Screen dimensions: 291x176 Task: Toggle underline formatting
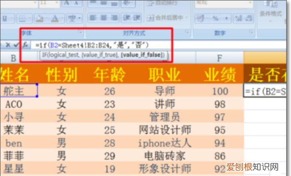5,18
